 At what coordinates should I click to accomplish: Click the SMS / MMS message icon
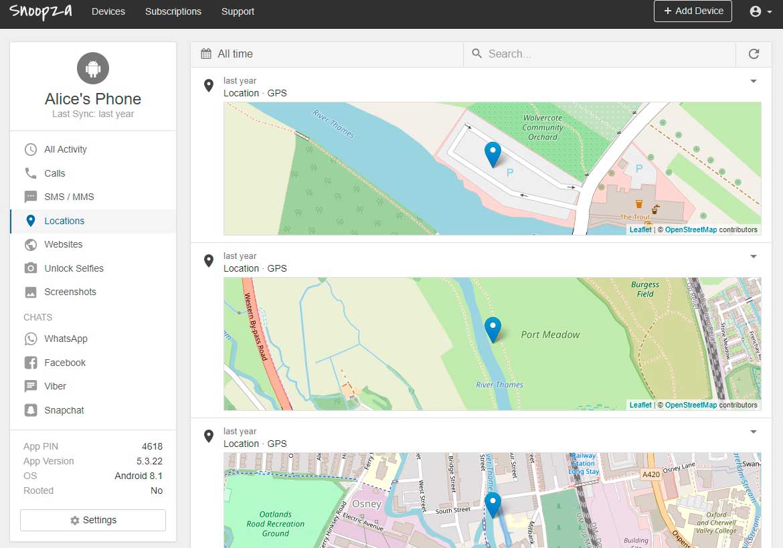(x=31, y=197)
